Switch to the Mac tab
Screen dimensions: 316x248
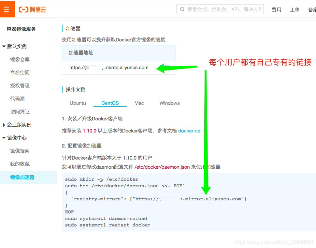[x=139, y=103]
